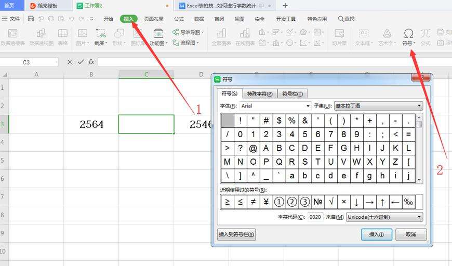Image resolution: width=452 pixels, height=266 pixels.
Task: Click the 公式 Pi formula icon
Action: coord(426,34)
